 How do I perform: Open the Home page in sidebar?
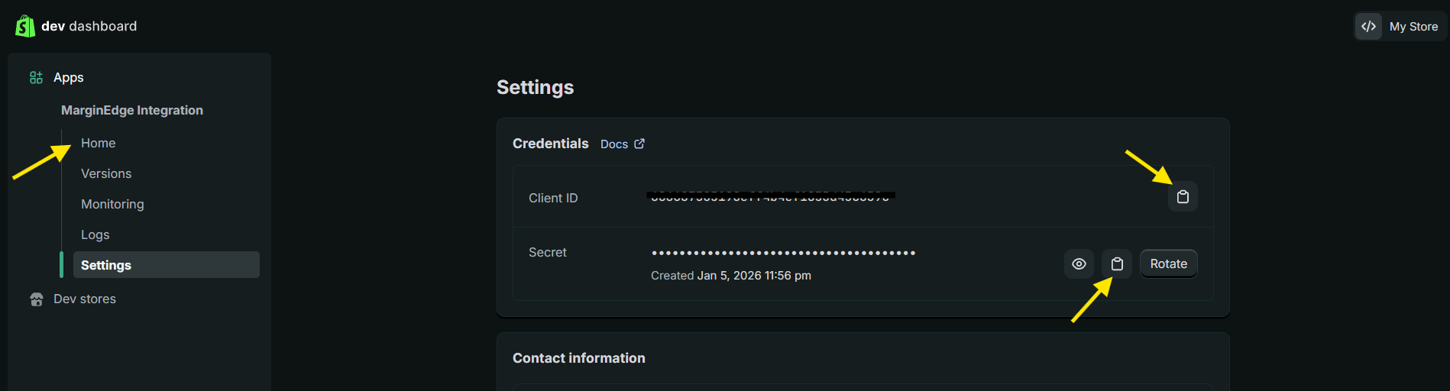click(99, 144)
